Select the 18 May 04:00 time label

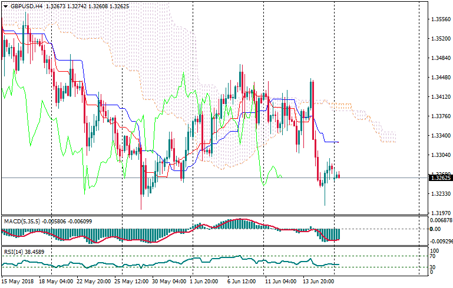[x=55, y=282]
